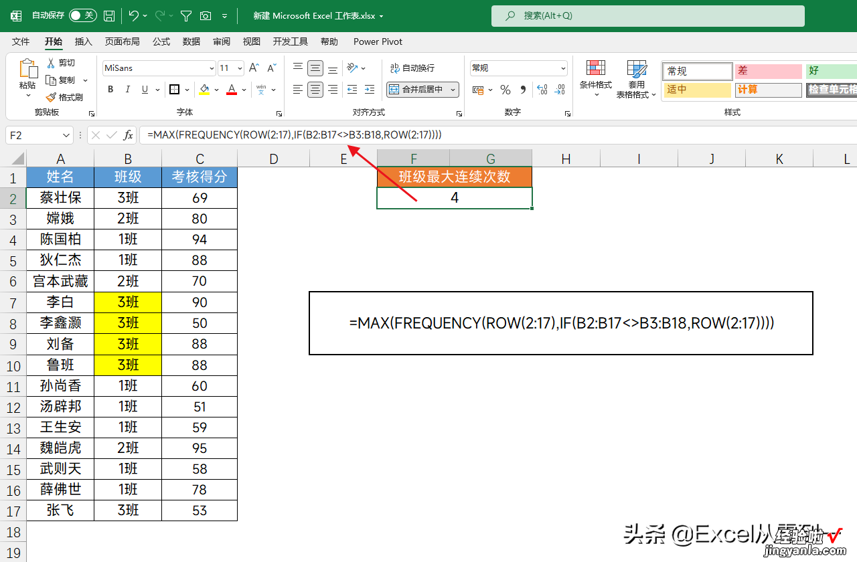Click the Save icon in title bar
The height and width of the screenshot is (562, 857).
109,15
